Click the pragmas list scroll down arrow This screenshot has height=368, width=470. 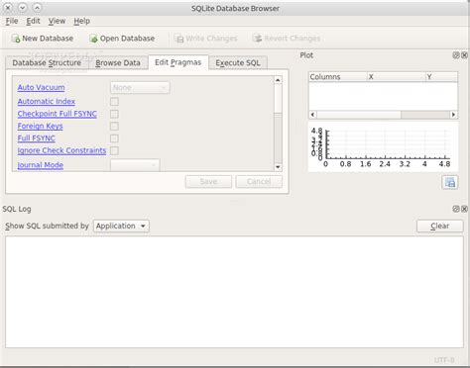[278, 167]
